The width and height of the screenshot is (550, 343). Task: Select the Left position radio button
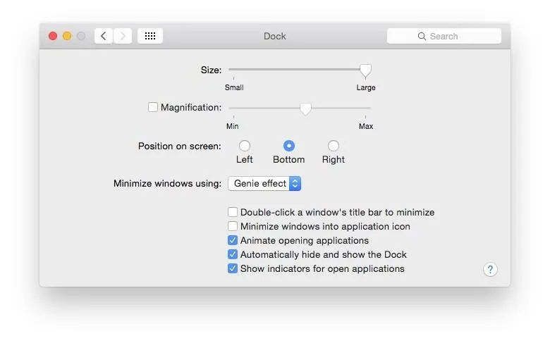click(245, 146)
